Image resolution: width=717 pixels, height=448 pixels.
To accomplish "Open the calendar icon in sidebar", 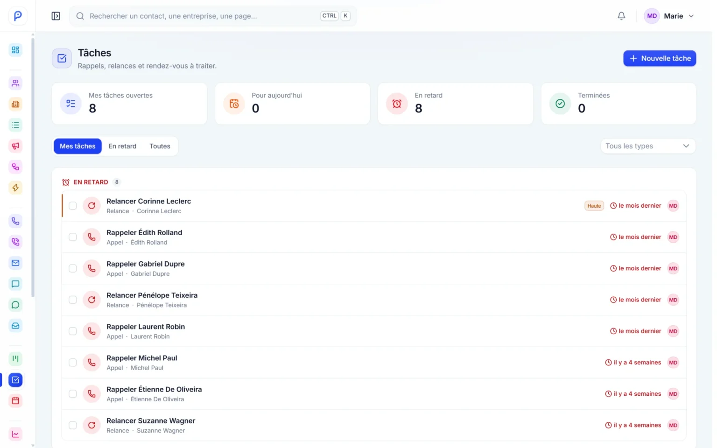I will (15, 400).
